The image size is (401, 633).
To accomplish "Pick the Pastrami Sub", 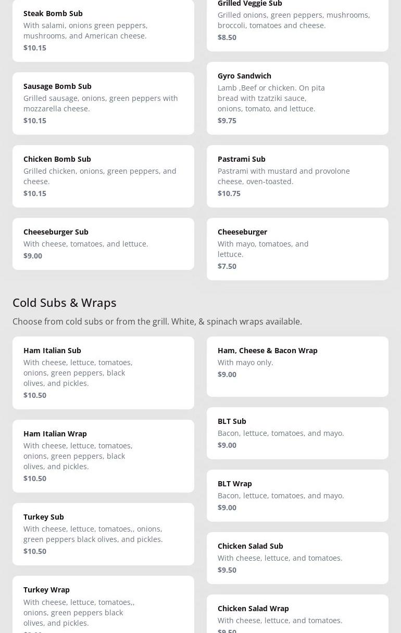I will point(297,176).
